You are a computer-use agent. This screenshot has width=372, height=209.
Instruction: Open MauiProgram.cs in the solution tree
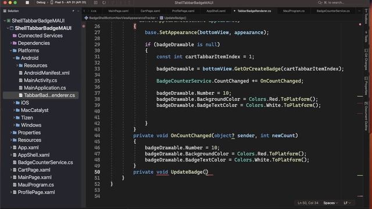point(36,185)
